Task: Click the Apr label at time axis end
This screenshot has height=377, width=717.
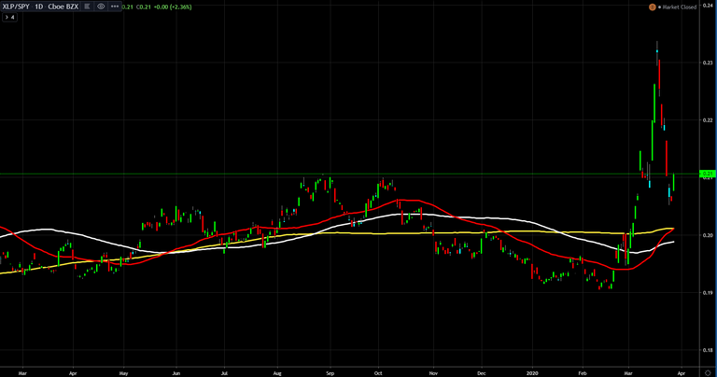Action: coord(681,373)
